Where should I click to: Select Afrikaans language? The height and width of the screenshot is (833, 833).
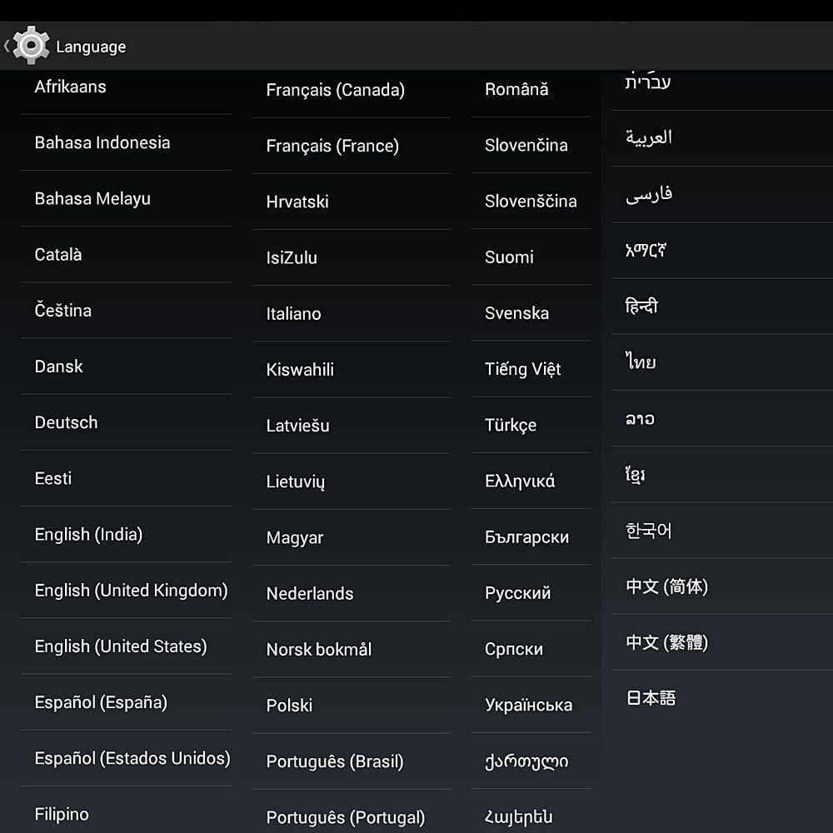pos(126,87)
